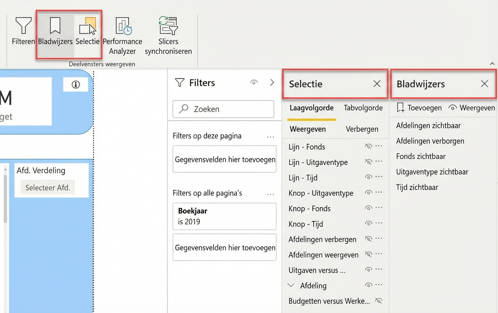
Task: Toggle the Bladwijzers pane ribbon button
Action: (55, 31)
